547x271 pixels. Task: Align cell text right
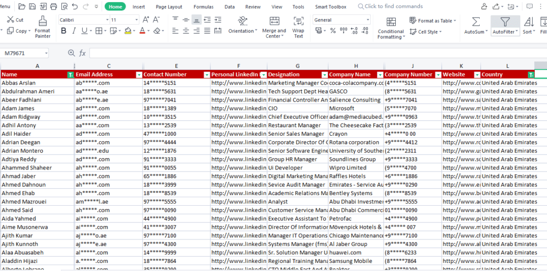pos(197,31)
